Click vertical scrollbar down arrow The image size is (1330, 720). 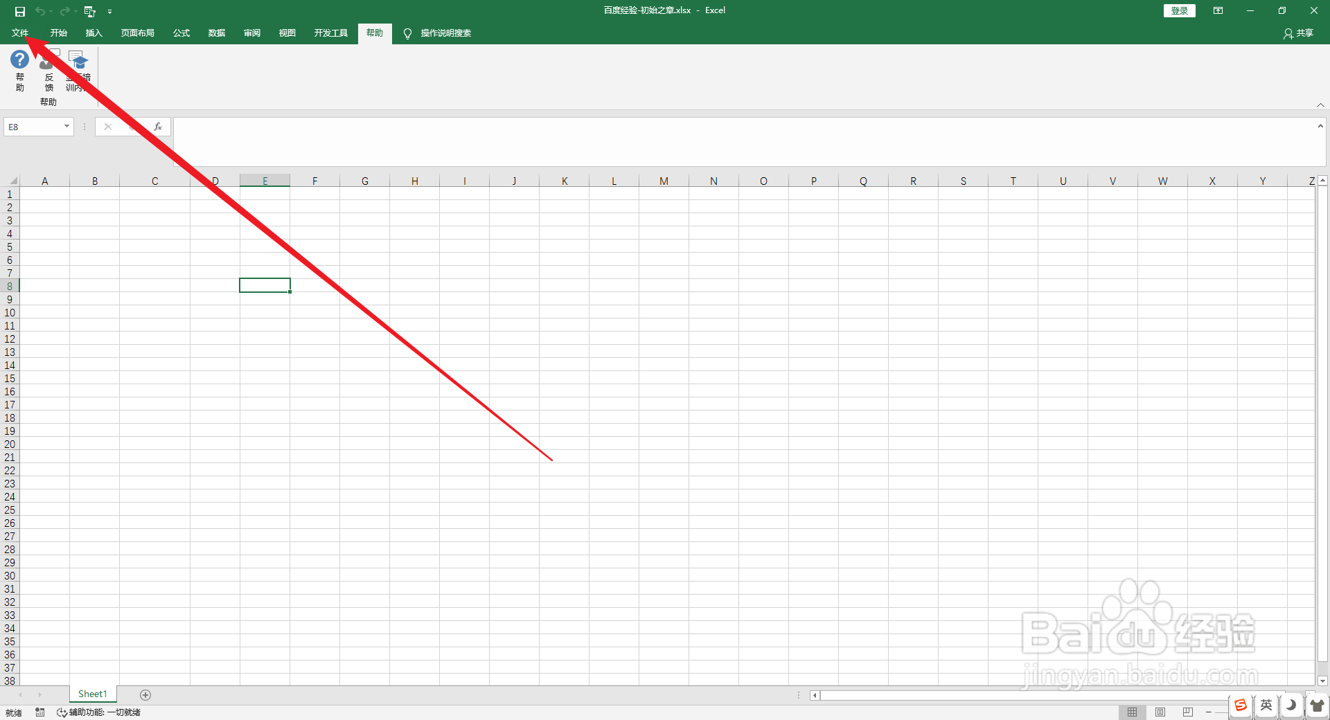[x=1322, y=681]
